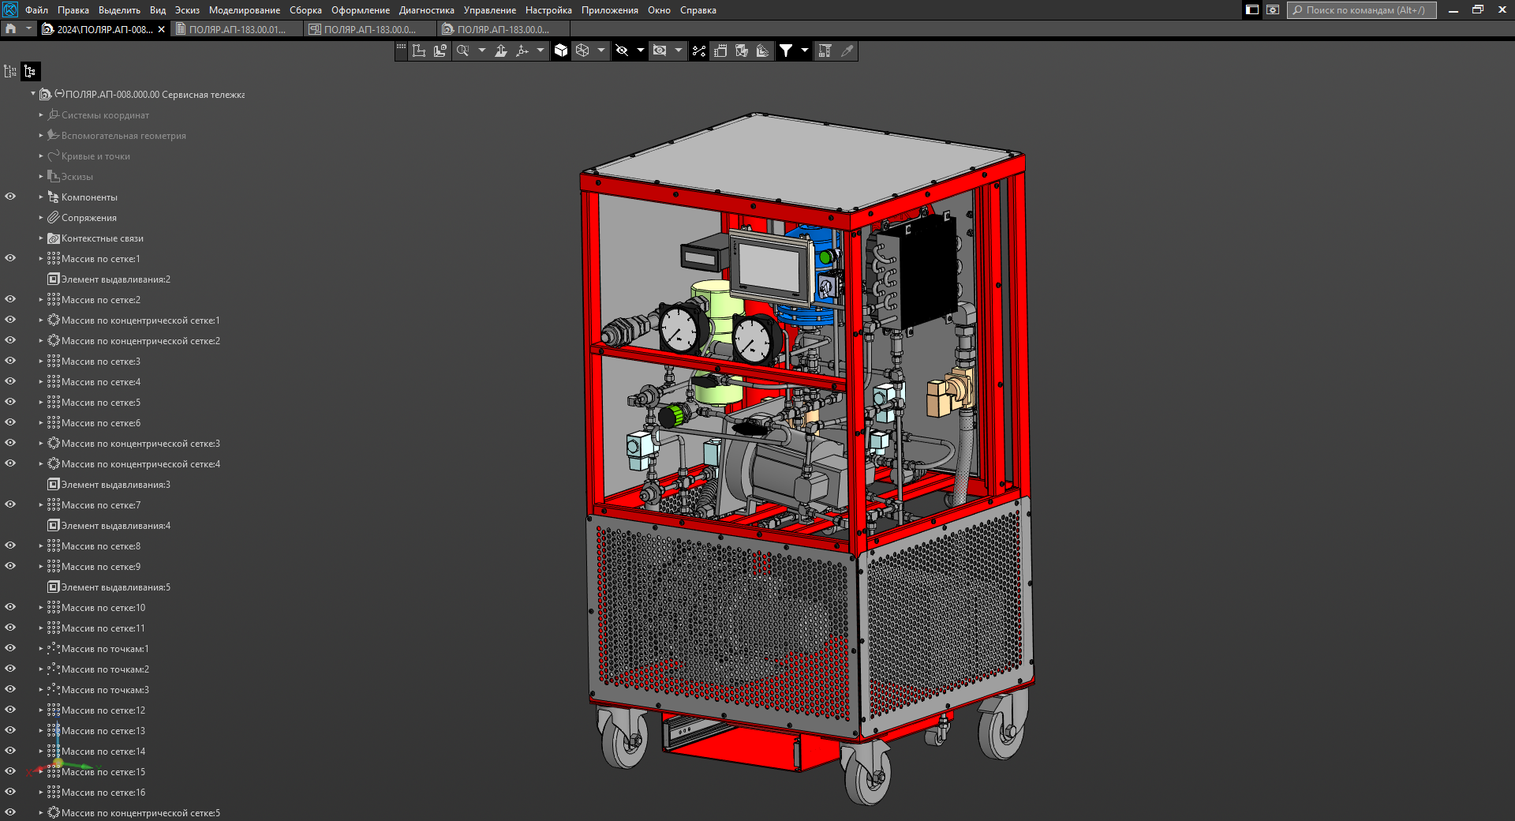The image size is (1515, 821).
Task: Expand the Системы координат node
Action: point(41,115)
